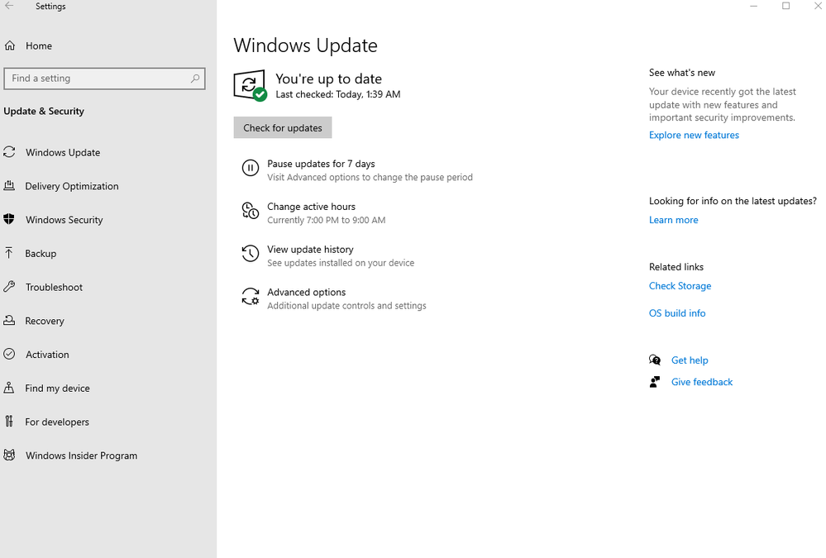The width and height of the screenshot is (826, 558).
Task: Open the OS build info link
Action: (x=677, y=313)
